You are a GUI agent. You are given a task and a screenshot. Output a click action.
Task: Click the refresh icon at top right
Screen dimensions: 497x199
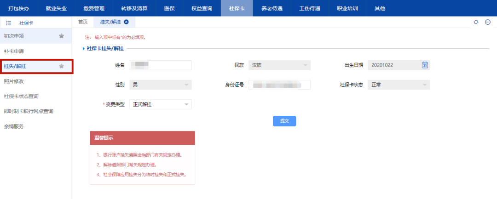pos(476,22)
